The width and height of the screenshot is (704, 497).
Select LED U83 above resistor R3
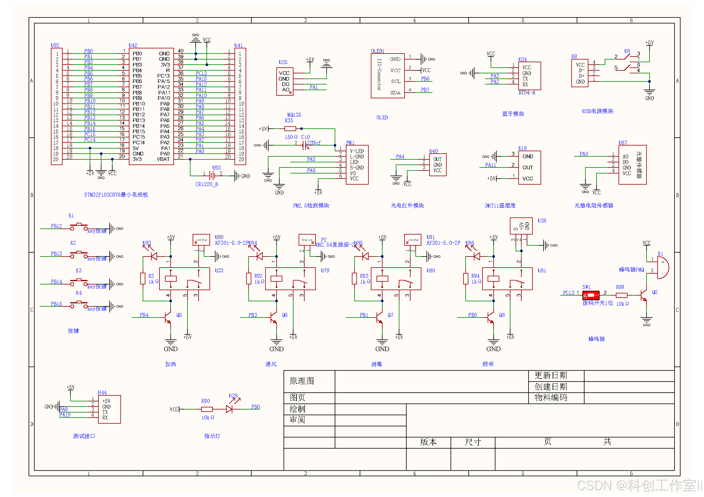point(154,256)
